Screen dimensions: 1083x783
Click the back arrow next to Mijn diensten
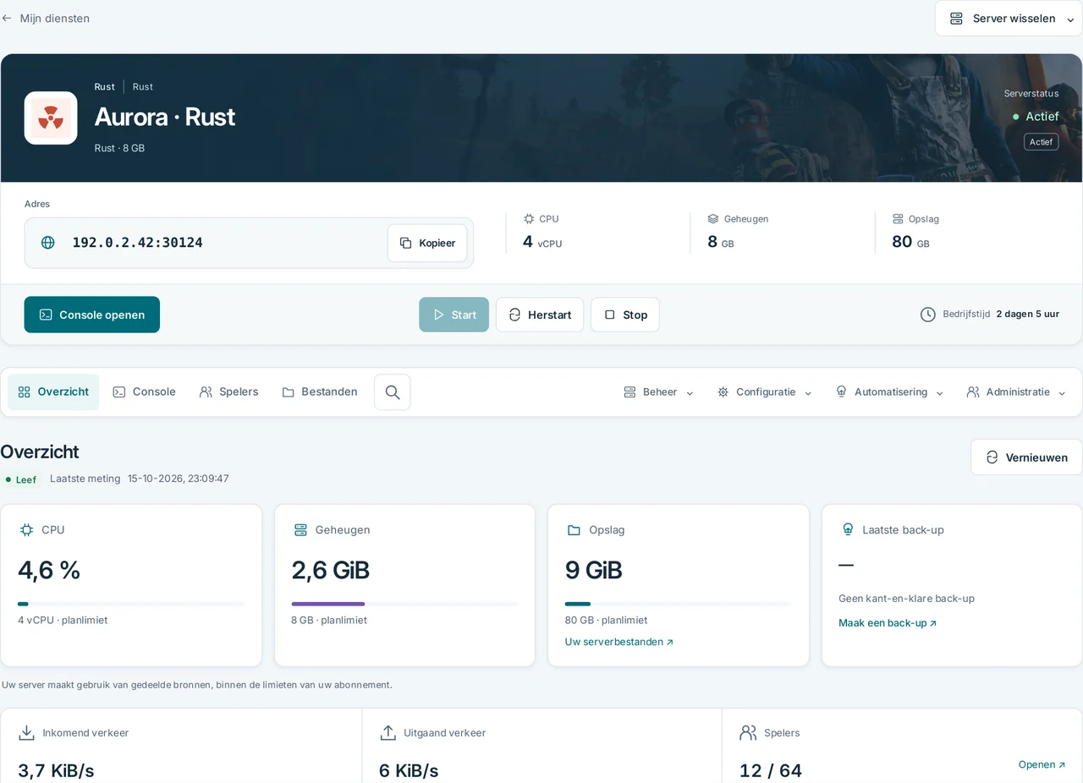7,18
